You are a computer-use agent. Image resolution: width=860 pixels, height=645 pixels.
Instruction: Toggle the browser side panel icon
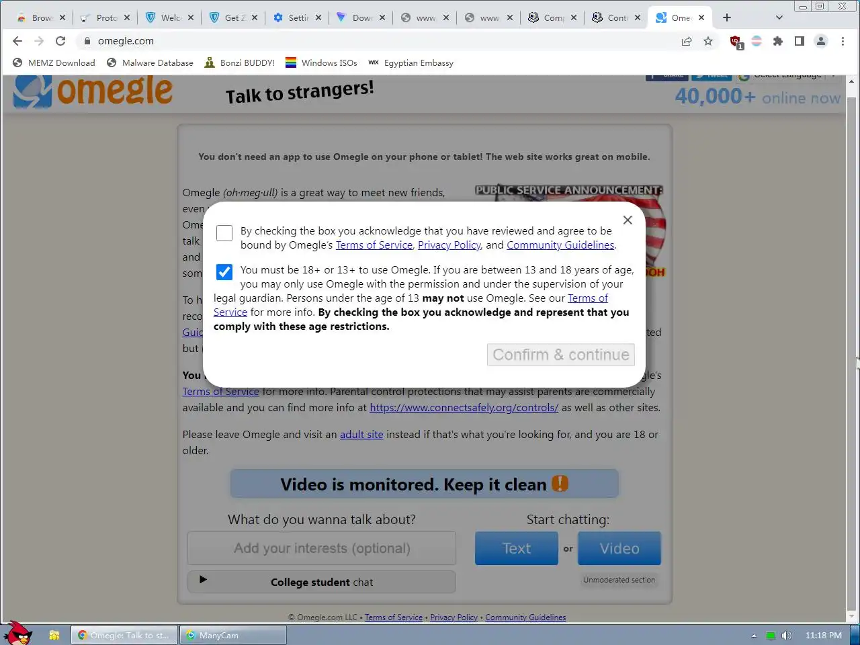pos(800,41)
